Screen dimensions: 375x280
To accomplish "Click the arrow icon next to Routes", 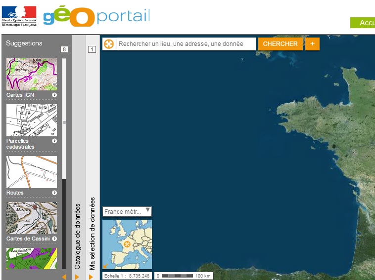I will tap(54, 193).
